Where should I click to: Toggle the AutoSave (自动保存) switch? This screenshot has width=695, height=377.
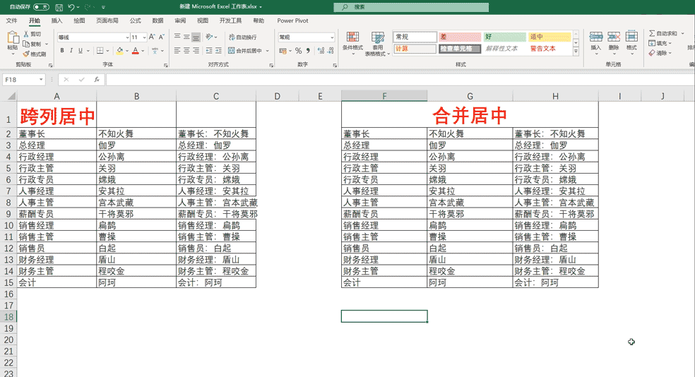click(x=41, y=7)
